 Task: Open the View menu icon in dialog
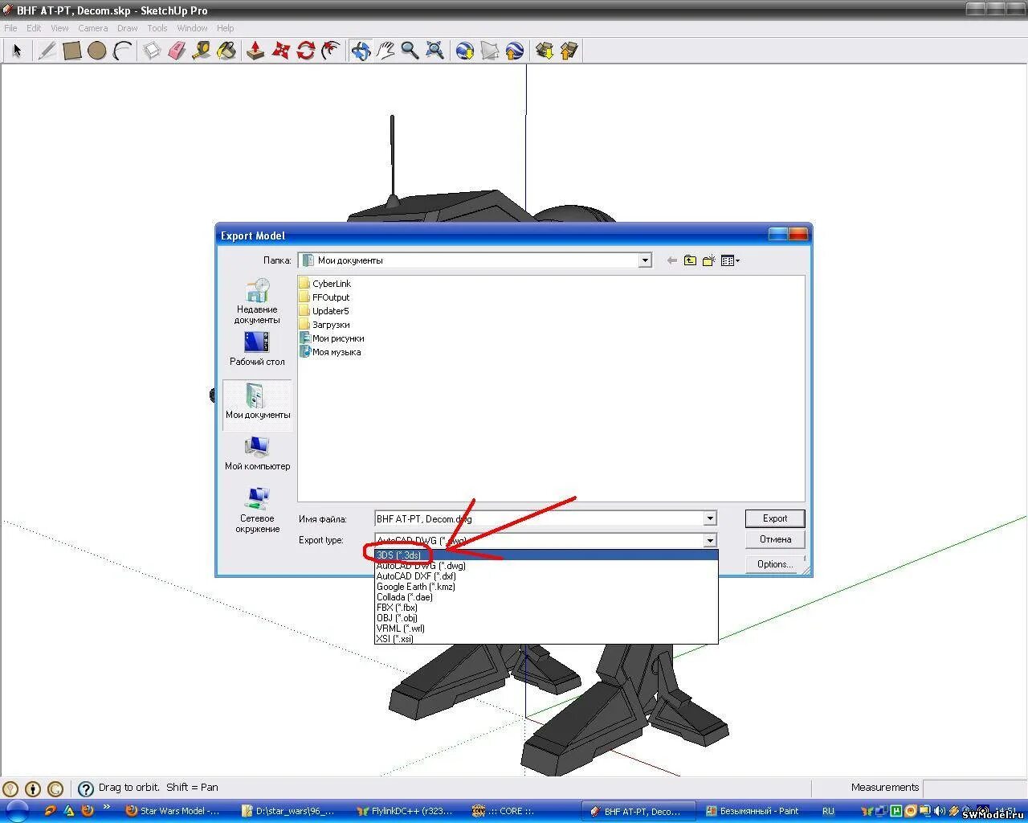pyautogui.click(x=730, y=260)
